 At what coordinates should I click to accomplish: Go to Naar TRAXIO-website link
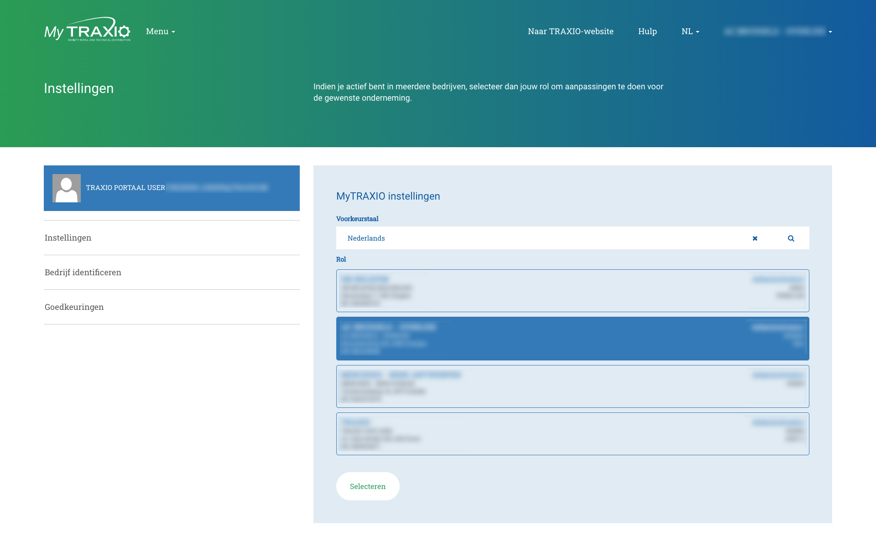[x=570, y=31]
